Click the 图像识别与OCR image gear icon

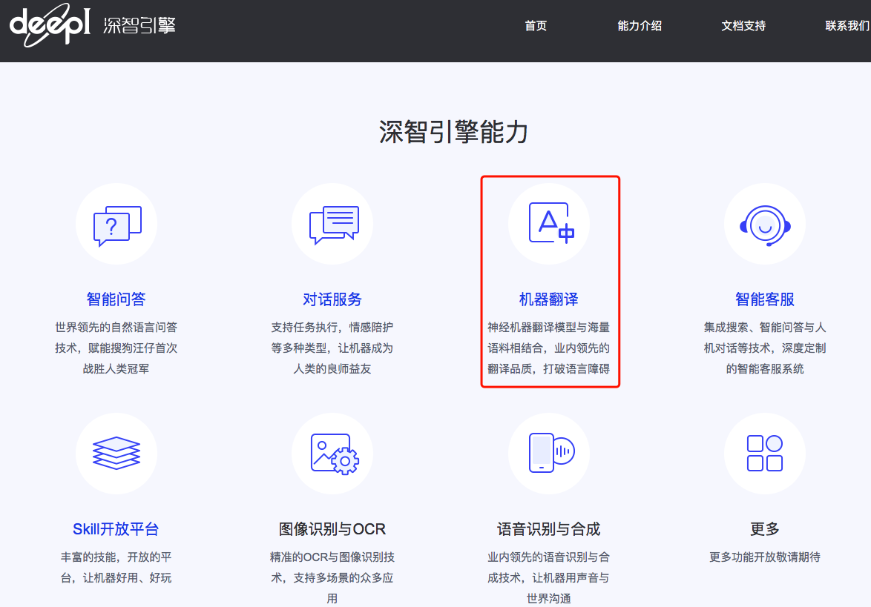[x=332, y=453]
